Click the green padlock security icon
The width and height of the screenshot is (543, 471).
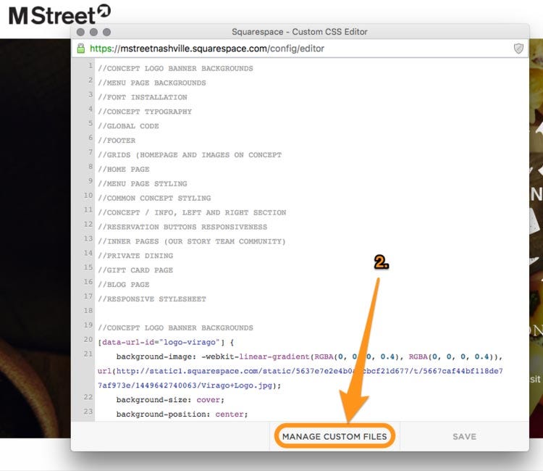tap(80, 49)
